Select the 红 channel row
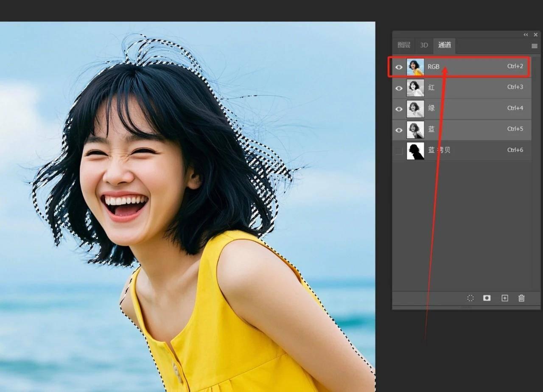This screenshot has width=543, height=392. (467, 88)
